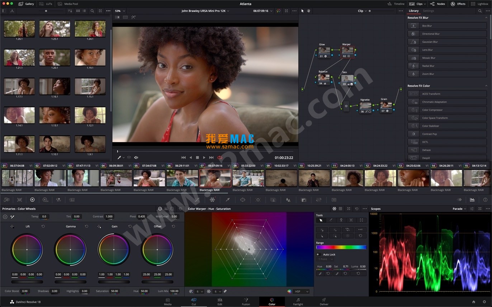Toggle the link icon for warper grid resolution
The height and width of the screenshot is (307, 492).
(x=225, y=292)
